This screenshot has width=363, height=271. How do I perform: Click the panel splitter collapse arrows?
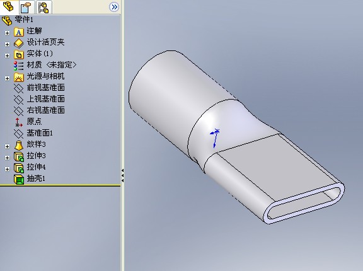[122, 176]
